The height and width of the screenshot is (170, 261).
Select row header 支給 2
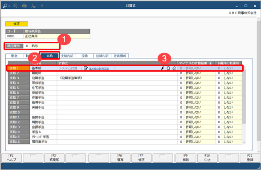(x=19, y=73)
